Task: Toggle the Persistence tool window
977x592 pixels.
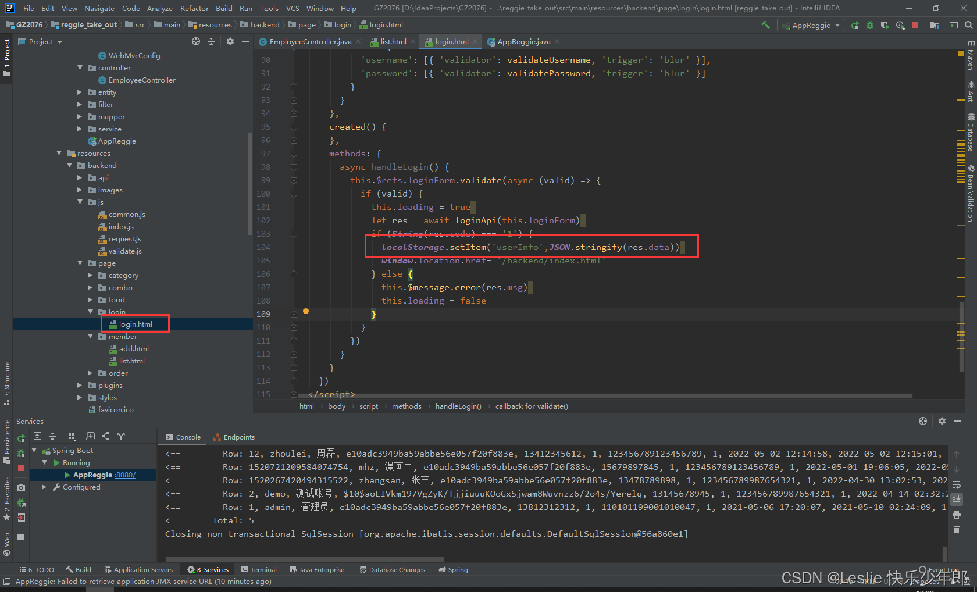Action: pos(6,441)
